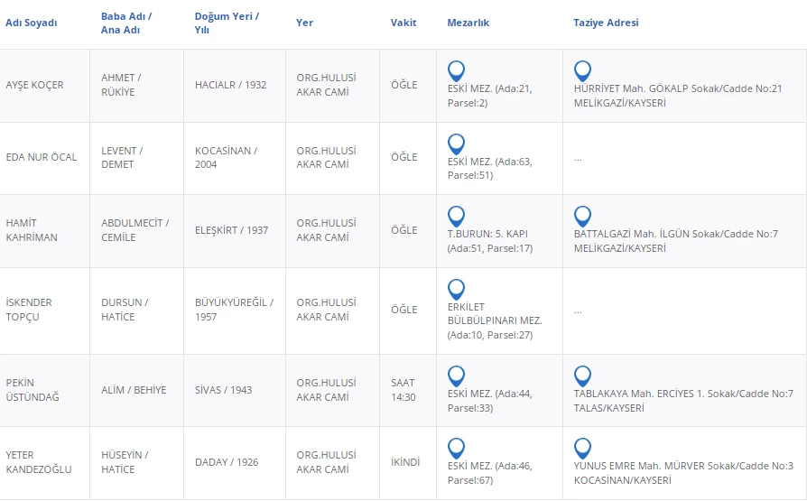Click cemetery pin for Pekin Üstündağ
The height and width of the screenshot is (501, 807).
coord(457,376)
